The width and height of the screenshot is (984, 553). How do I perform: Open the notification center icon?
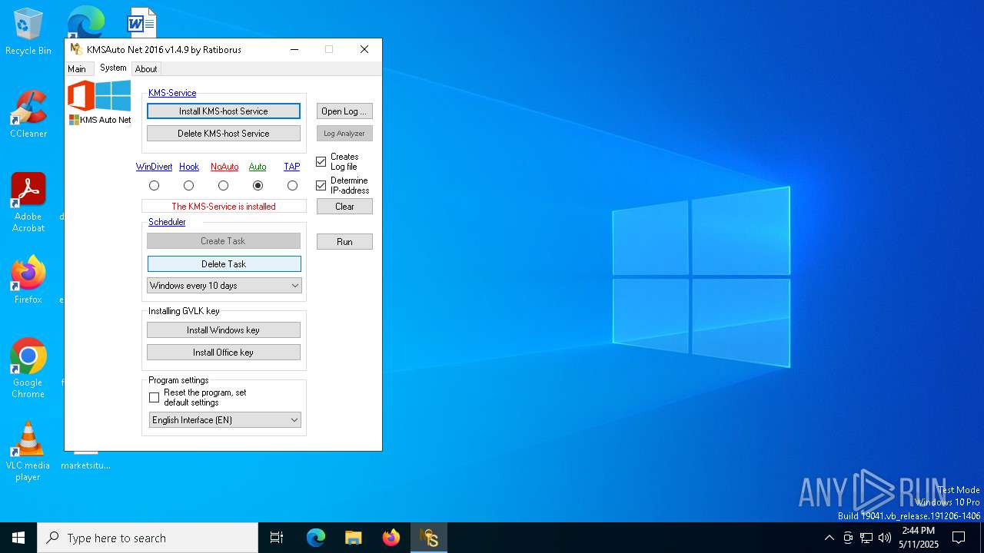click(x=959, y=538)
